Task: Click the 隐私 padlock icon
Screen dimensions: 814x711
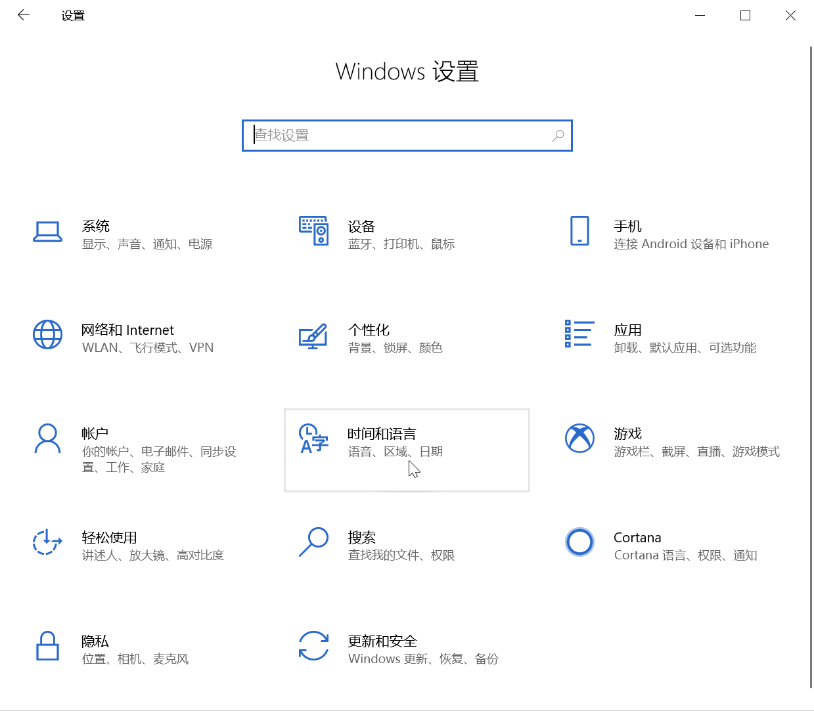Action: coord(47,646)
